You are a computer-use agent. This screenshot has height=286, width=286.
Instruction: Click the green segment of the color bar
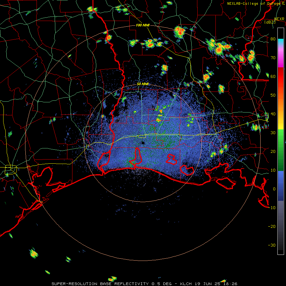click(x=281, y=150)
